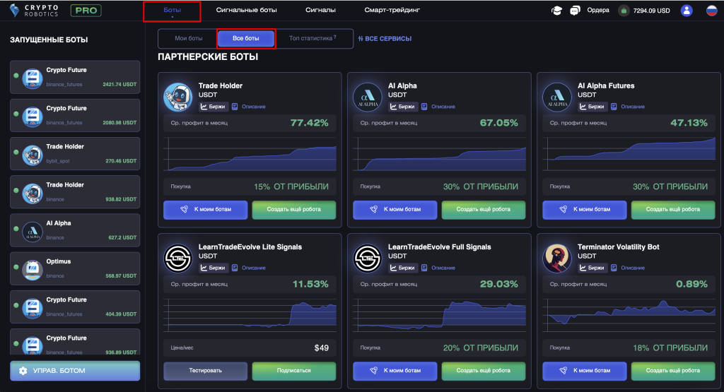Switch to Топ статистика tab
Viewport: 724px width, 392px height.
pos(313,38)
